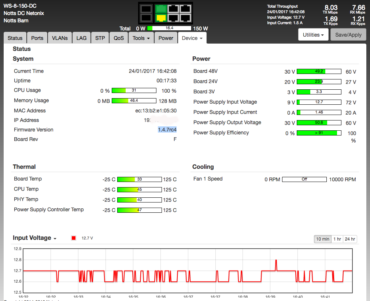Screen dimensions: 370x301
Task: Switch graph range to 24 hr
Action: (x=350, y=239)
